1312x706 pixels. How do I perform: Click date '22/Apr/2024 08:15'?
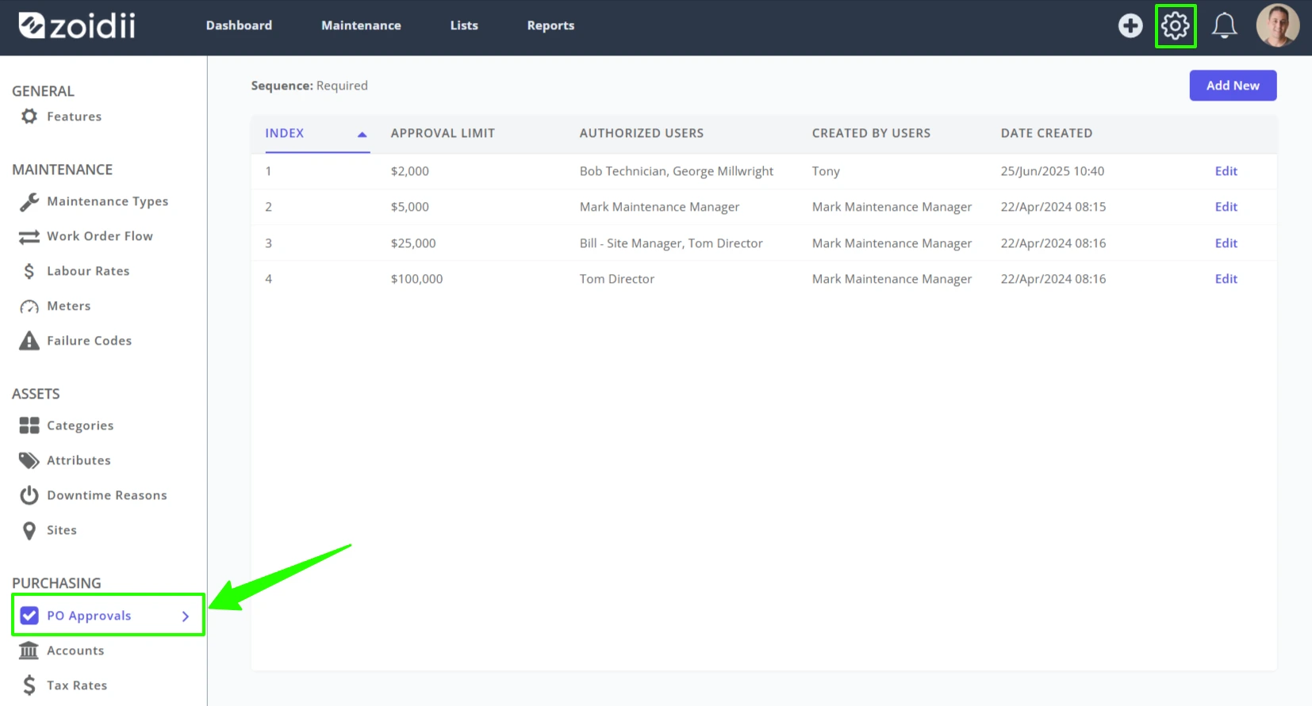(1053, 207)
